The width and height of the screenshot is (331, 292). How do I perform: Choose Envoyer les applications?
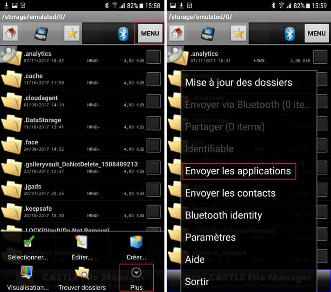tap(249, 171)
